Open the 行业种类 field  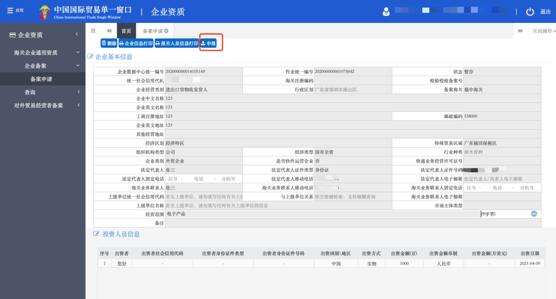pyautogui.click(x=502, y=152)
